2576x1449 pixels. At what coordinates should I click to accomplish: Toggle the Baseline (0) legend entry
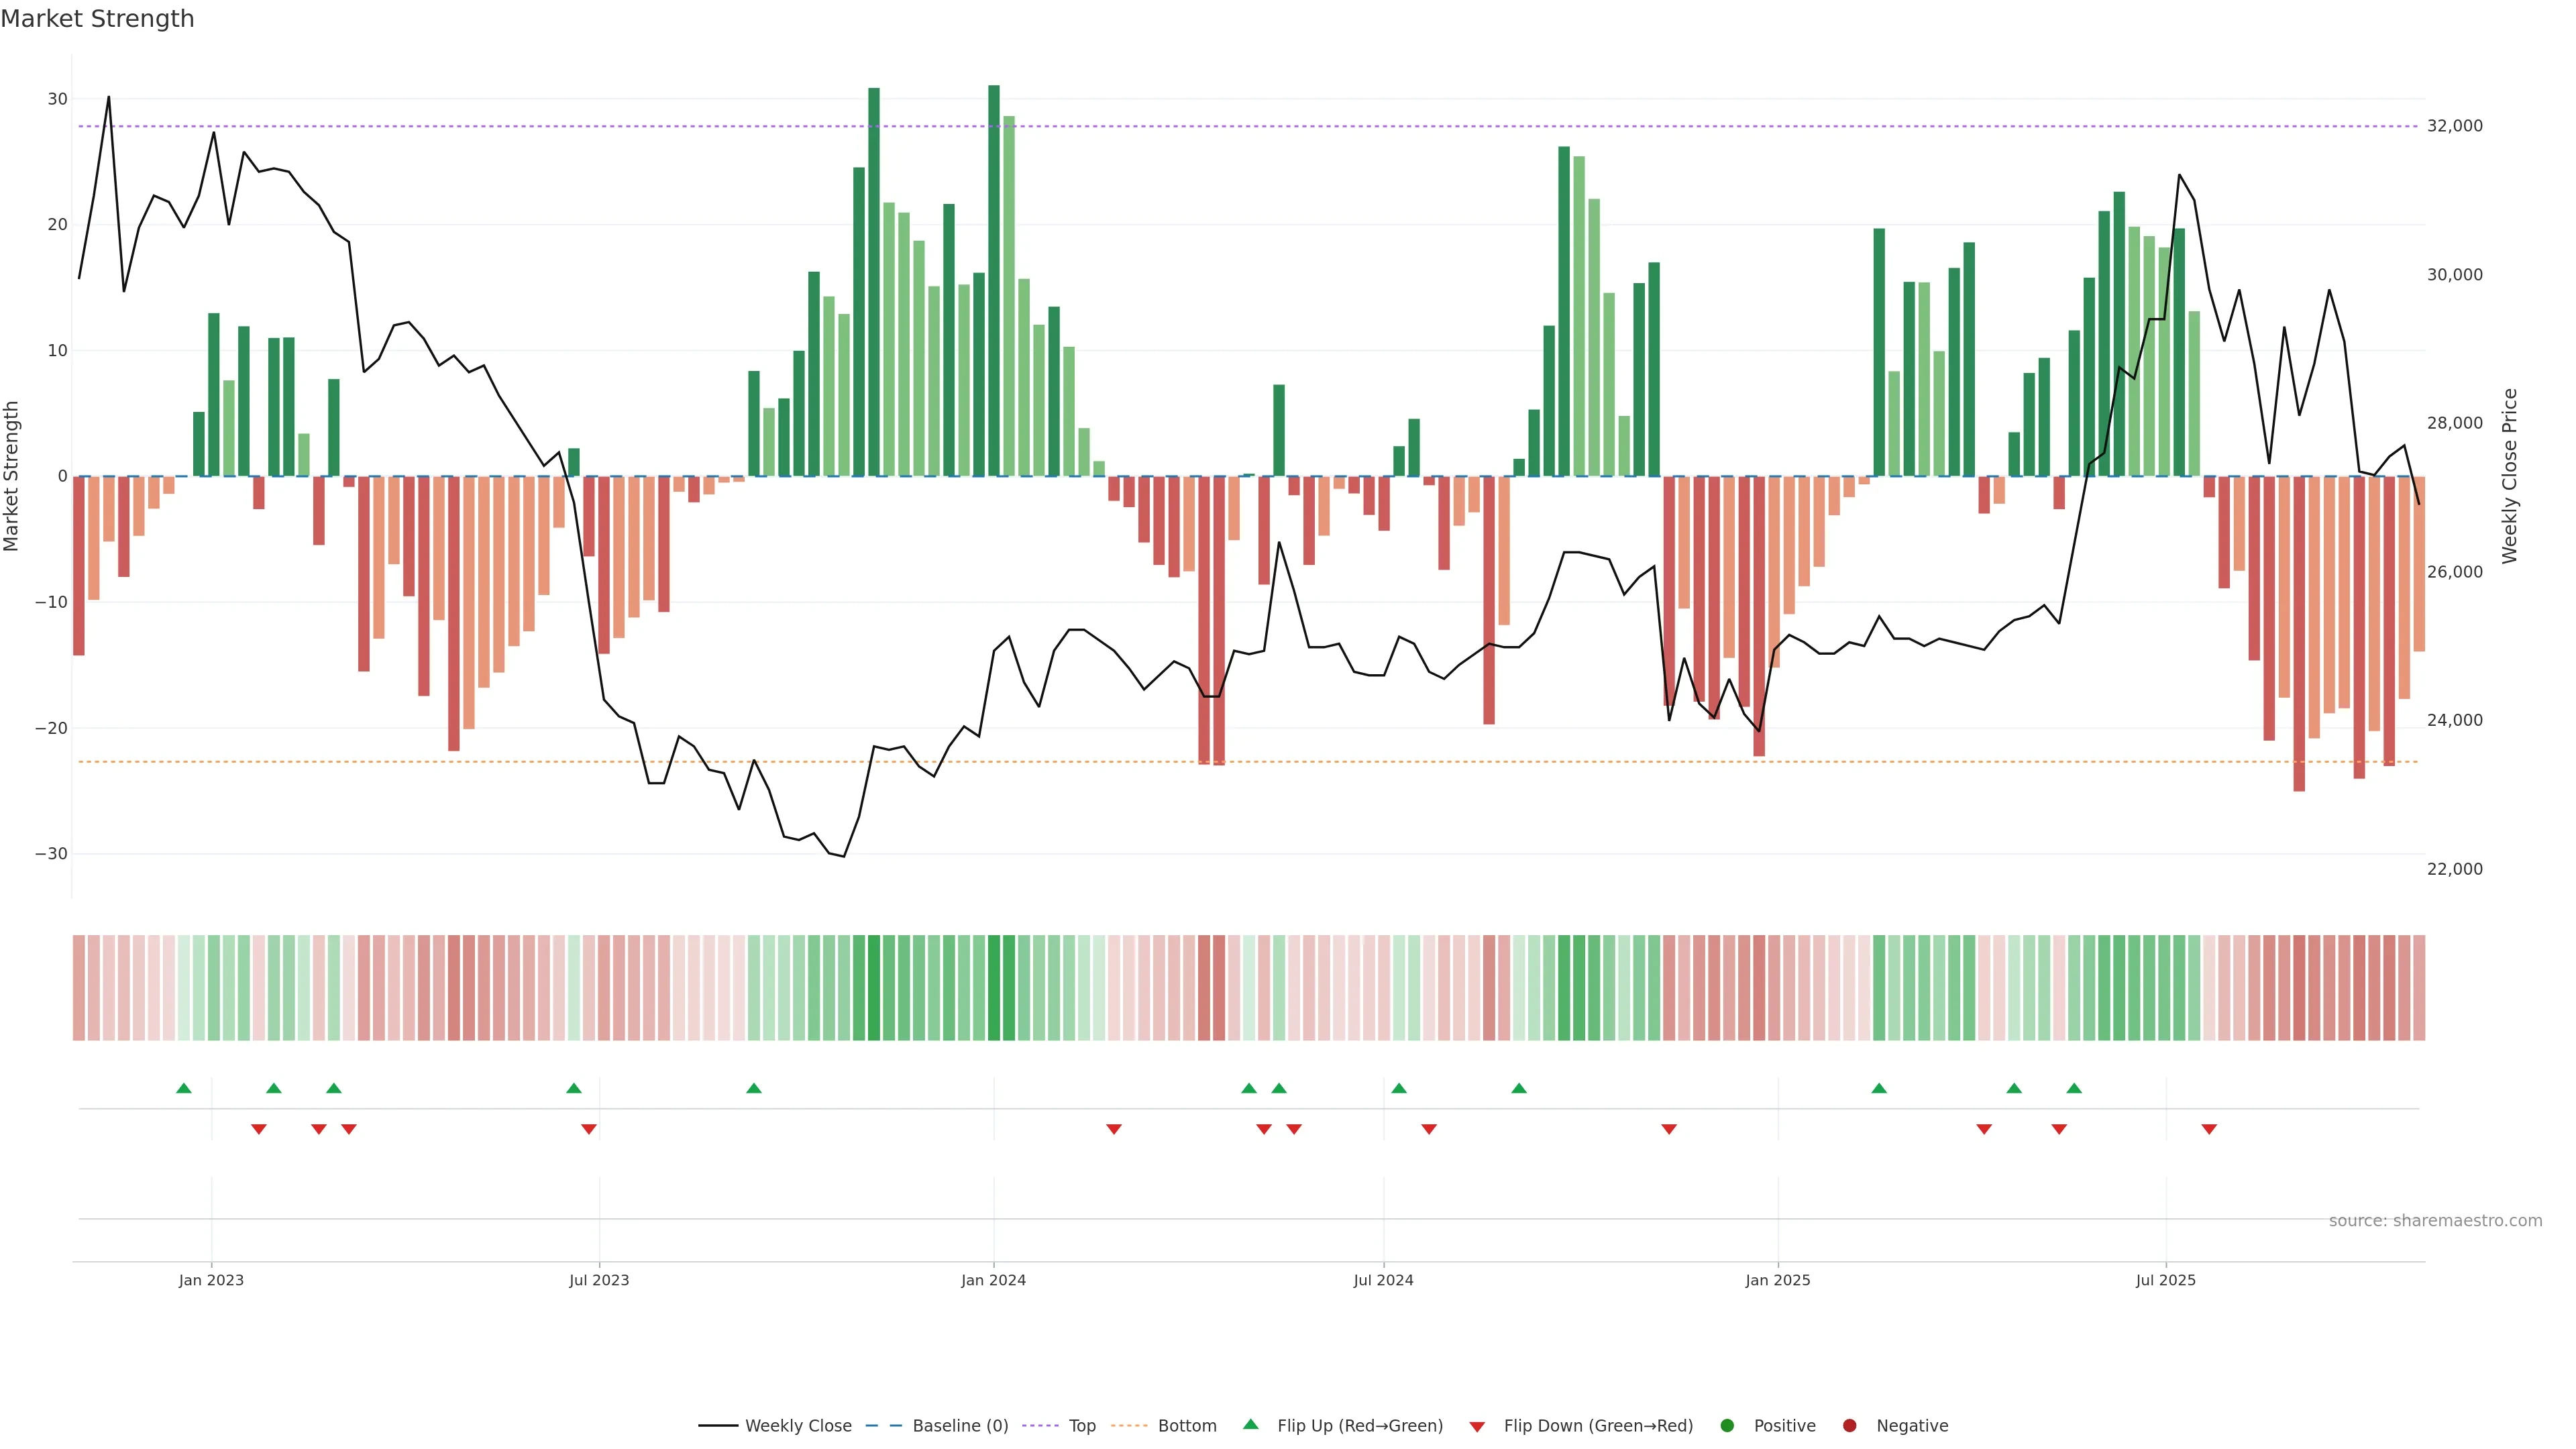(959, 1425)
